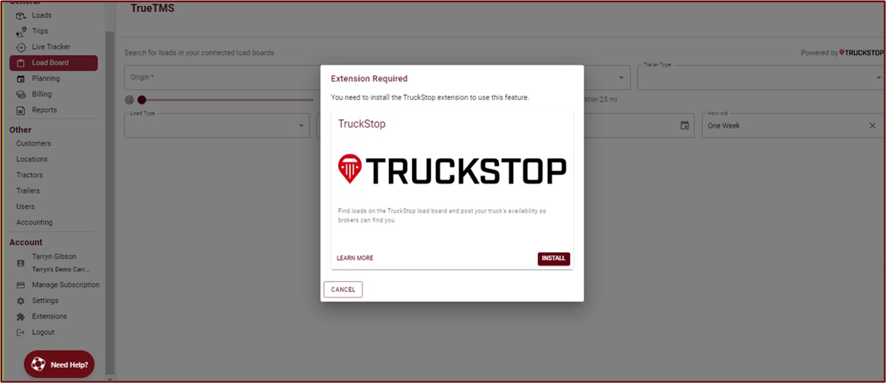Image resolution: width=886 pixels, height=383 pixels.
Task: Click the account profile icon
Action: tap(21, 263)
